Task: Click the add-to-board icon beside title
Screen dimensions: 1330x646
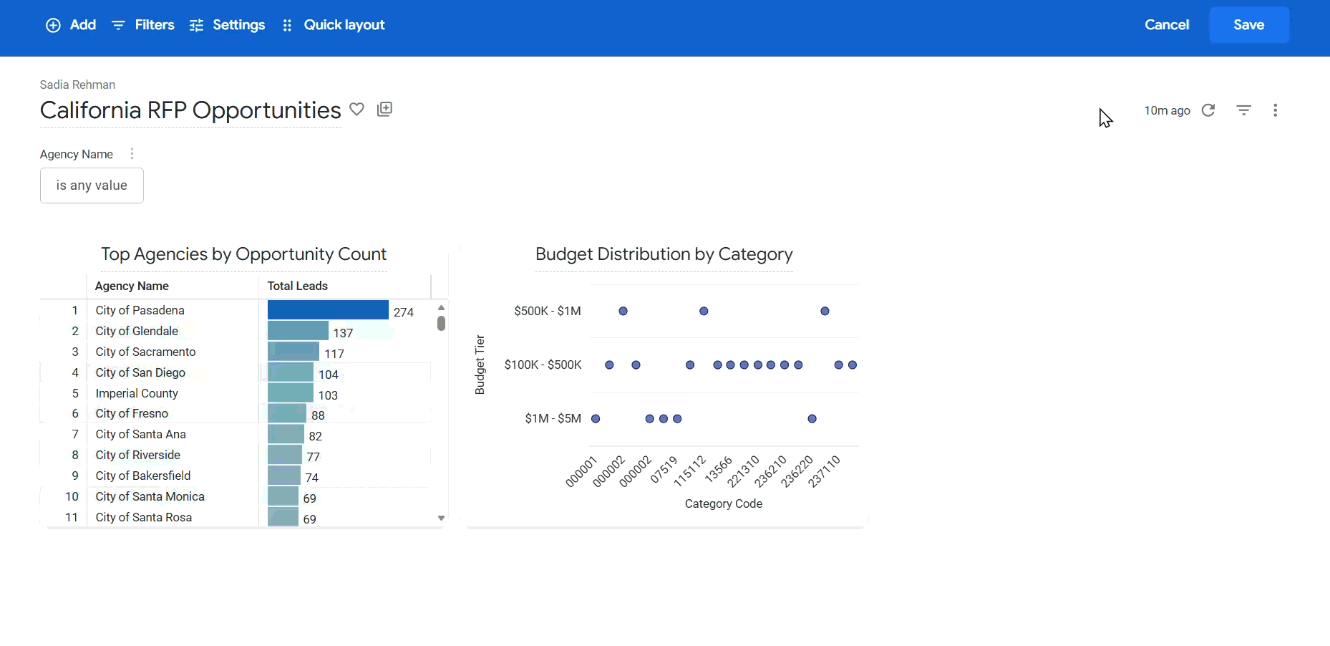Action: (385, 109)
